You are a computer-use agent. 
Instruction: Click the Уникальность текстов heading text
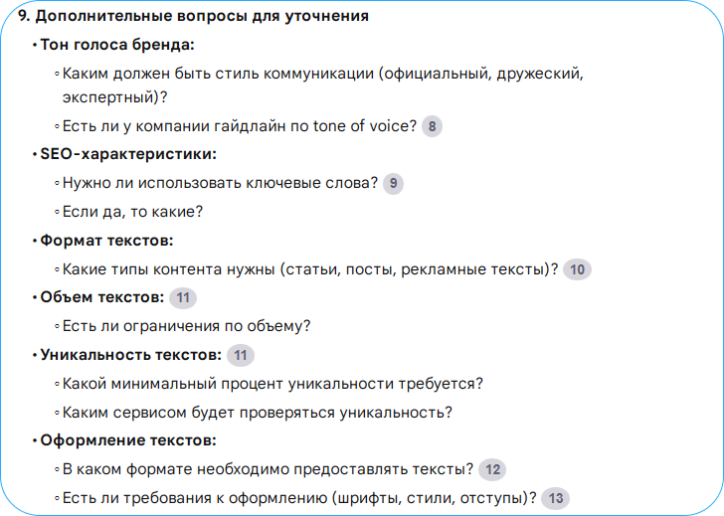pyautogui.click(x=131, y=355)
